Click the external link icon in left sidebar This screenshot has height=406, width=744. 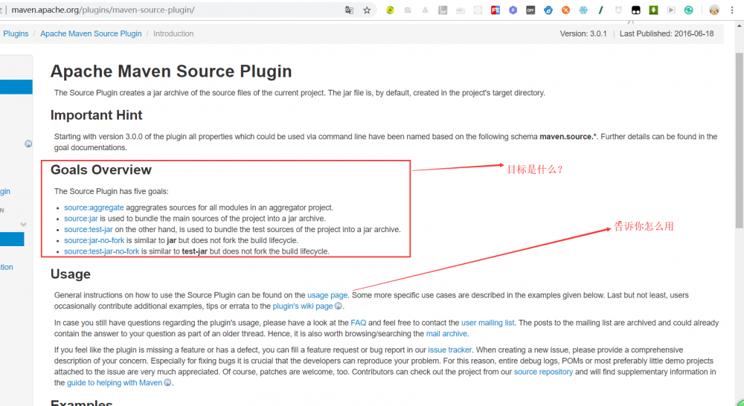[x=28, y=144]
